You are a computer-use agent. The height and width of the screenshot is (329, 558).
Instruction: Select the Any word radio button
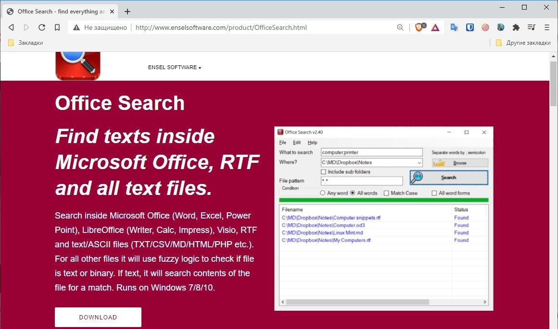(322, 193)
